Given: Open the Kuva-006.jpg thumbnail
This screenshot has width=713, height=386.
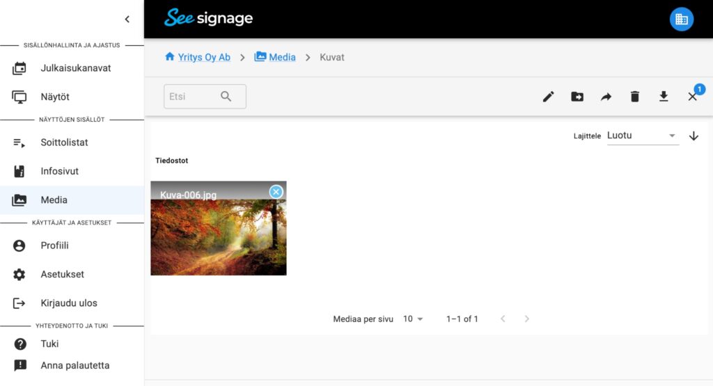Looking at the screenshot, I should 218,236.
